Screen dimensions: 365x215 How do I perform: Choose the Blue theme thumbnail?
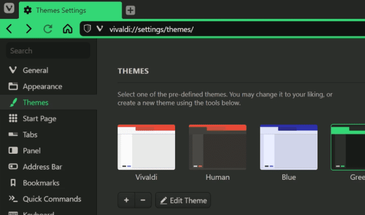288,147
